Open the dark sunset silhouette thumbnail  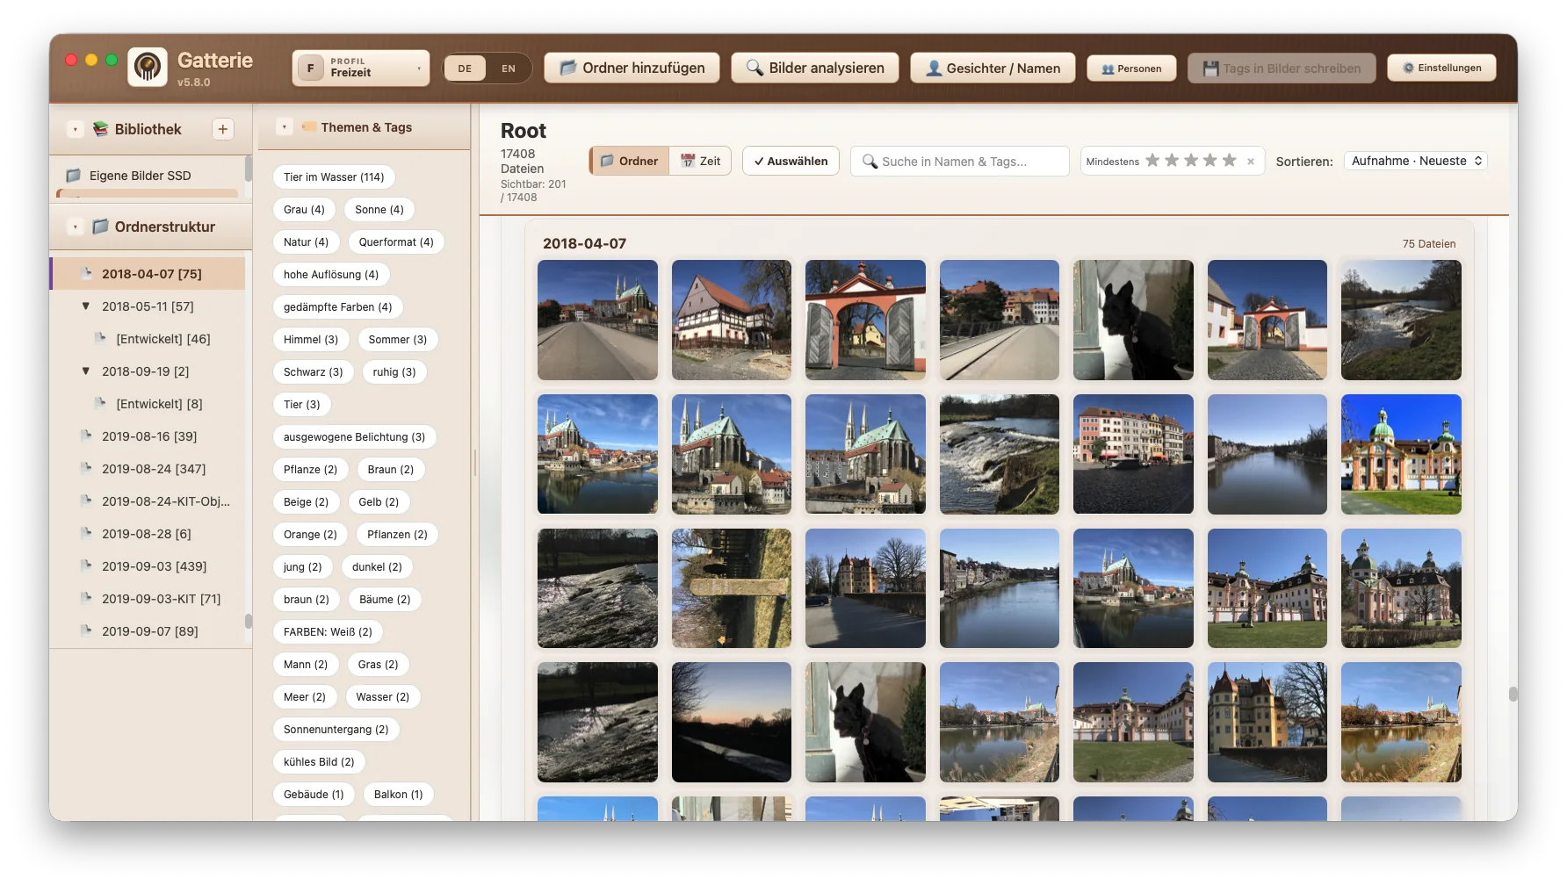click(732, 722)
